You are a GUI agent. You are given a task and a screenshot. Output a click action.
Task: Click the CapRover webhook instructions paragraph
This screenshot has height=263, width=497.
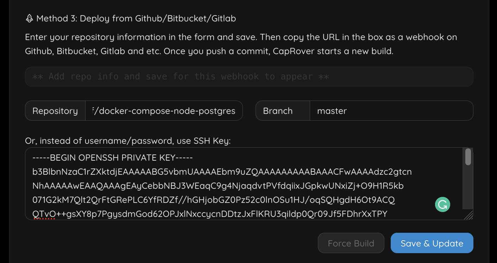tap(241, 44)
